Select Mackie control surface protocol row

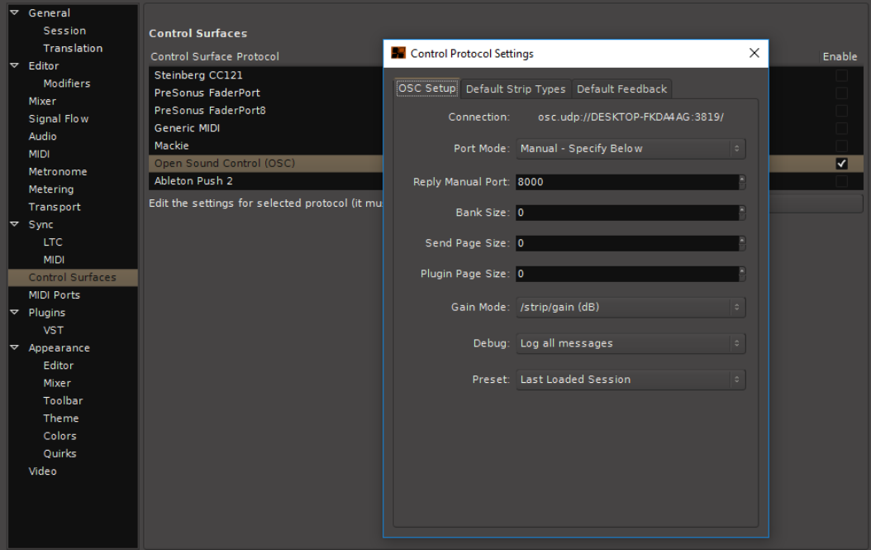click(x=172, y=146)
